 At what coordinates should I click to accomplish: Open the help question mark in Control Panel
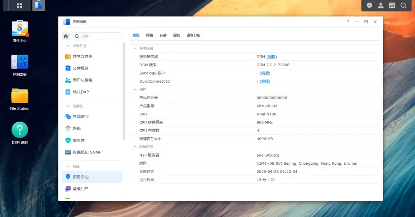click(x=348, y=22)
